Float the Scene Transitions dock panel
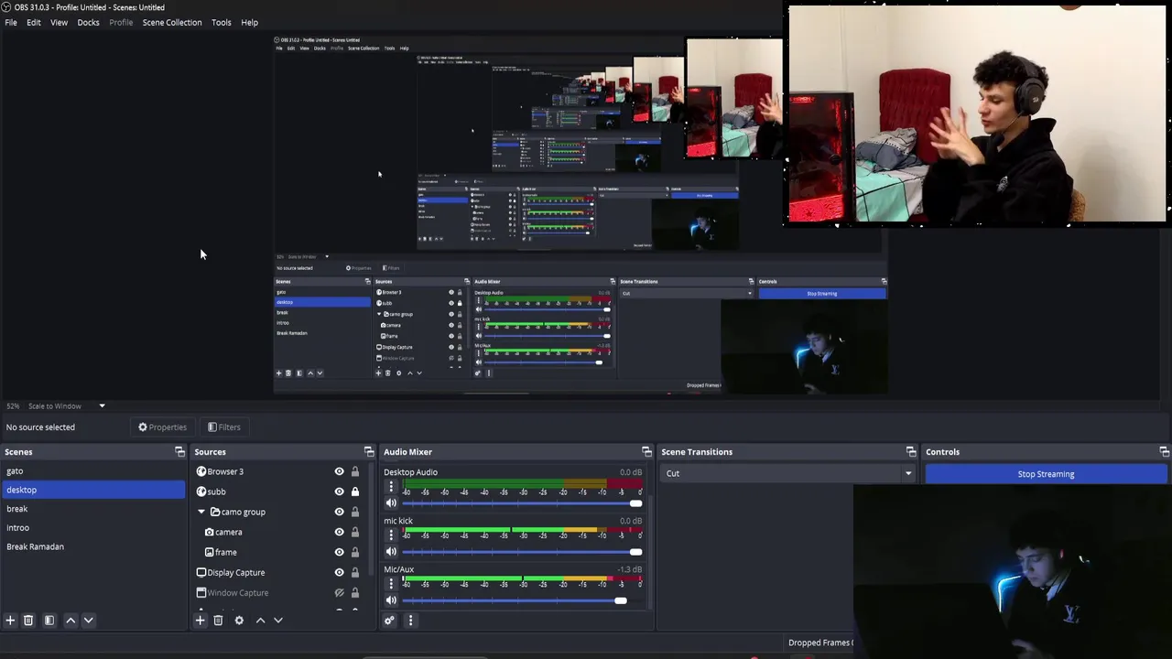Image resolution: width=1172 pixels, height=659 pixels. click(911, 451)
